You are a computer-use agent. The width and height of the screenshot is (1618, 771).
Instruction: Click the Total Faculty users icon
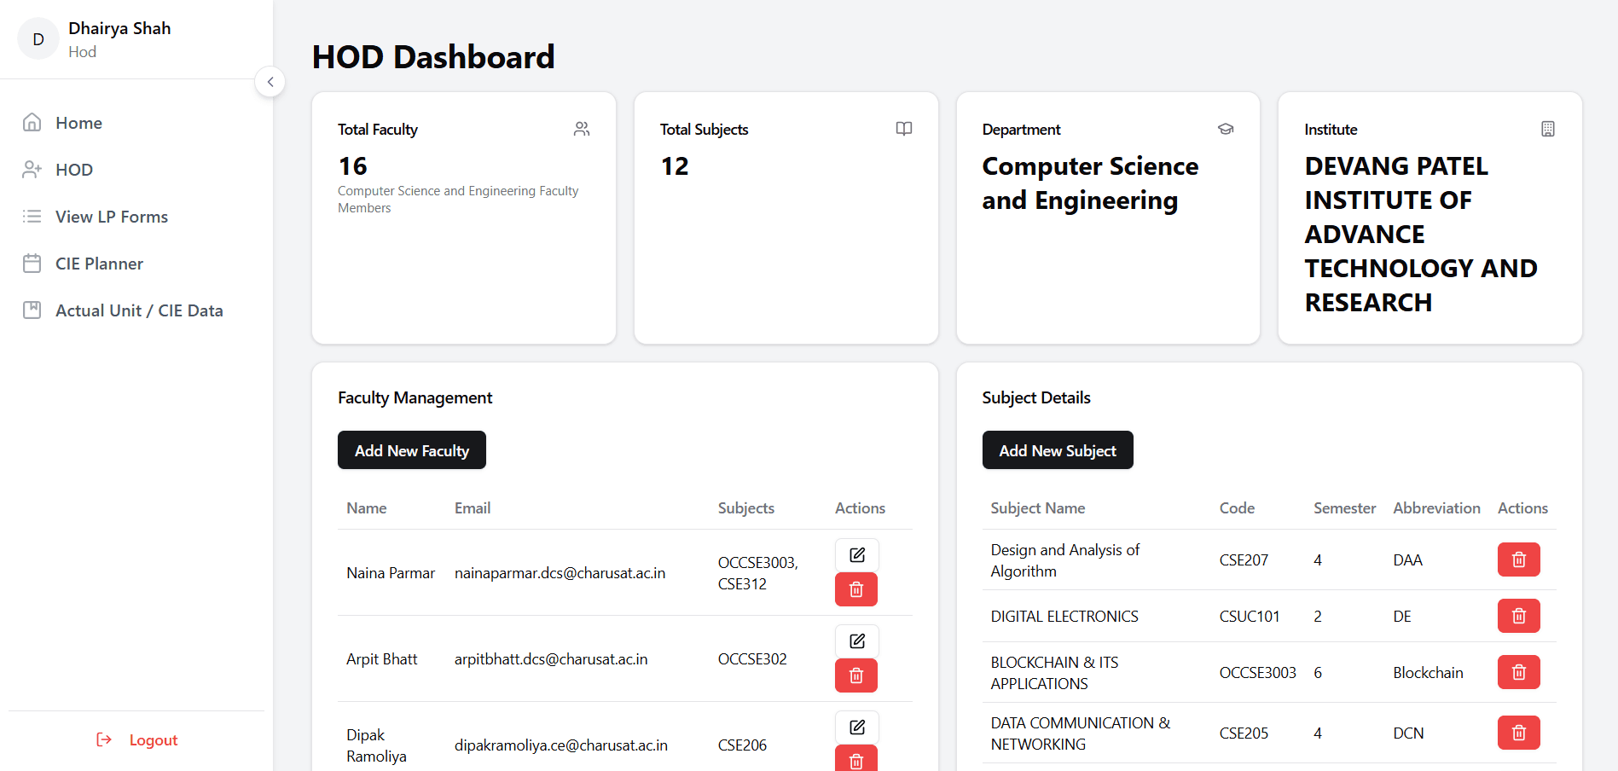[582, 129]
